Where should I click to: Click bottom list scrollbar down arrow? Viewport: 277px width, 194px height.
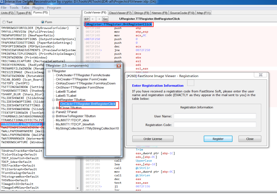coord(78,188)
